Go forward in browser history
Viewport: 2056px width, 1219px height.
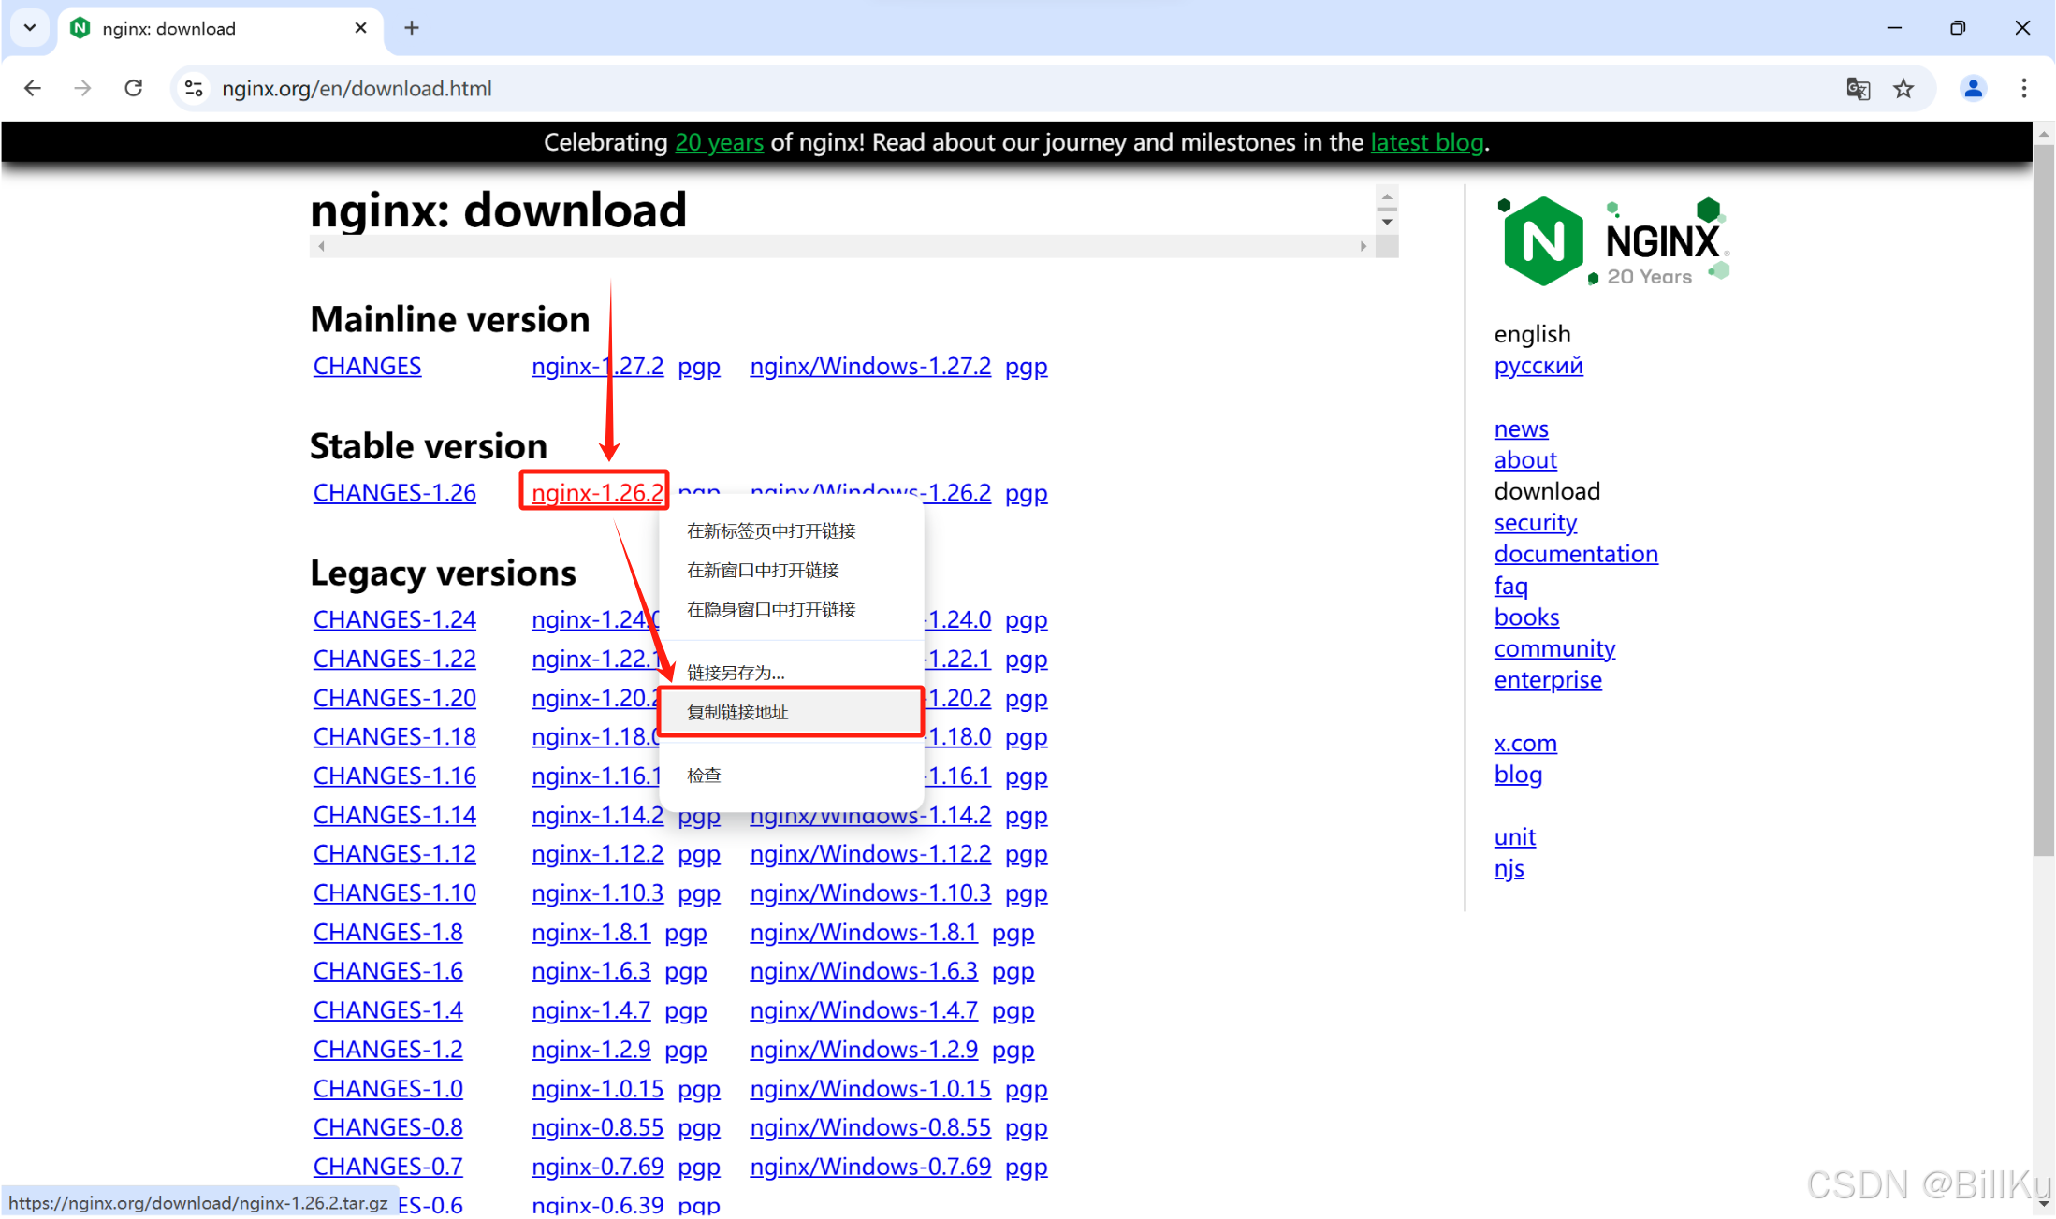pyautogui.click(x=82, y=88)
